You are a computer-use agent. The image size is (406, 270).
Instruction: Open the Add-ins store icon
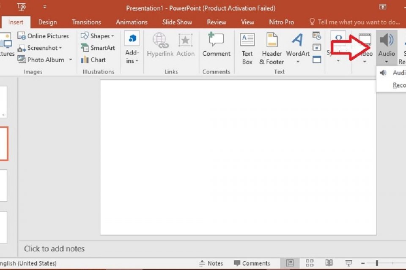[132, 38]
